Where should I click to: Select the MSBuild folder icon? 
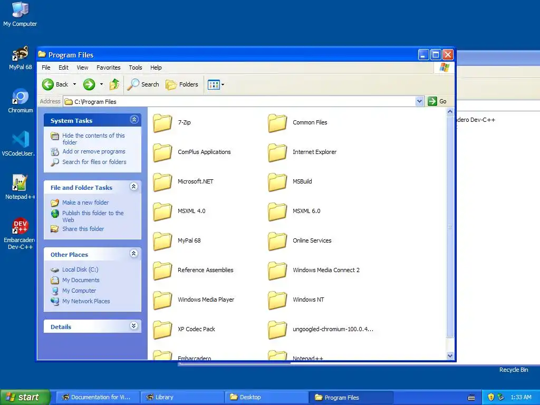click(277, 182)
